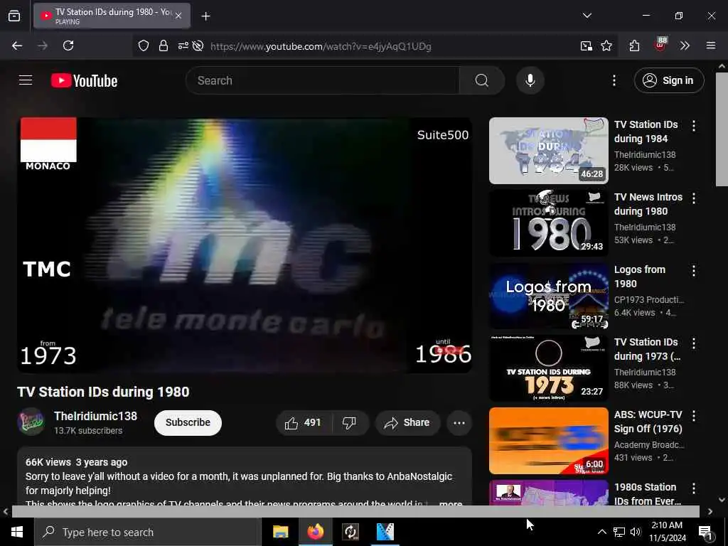728x546 pixels.
Task: Open the Firefox View icon
Action: pos(14,16)
